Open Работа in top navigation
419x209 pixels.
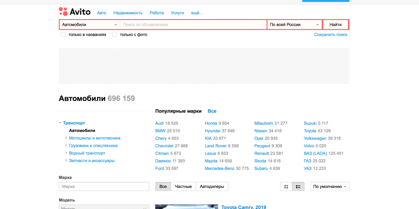tap(157, 13)
